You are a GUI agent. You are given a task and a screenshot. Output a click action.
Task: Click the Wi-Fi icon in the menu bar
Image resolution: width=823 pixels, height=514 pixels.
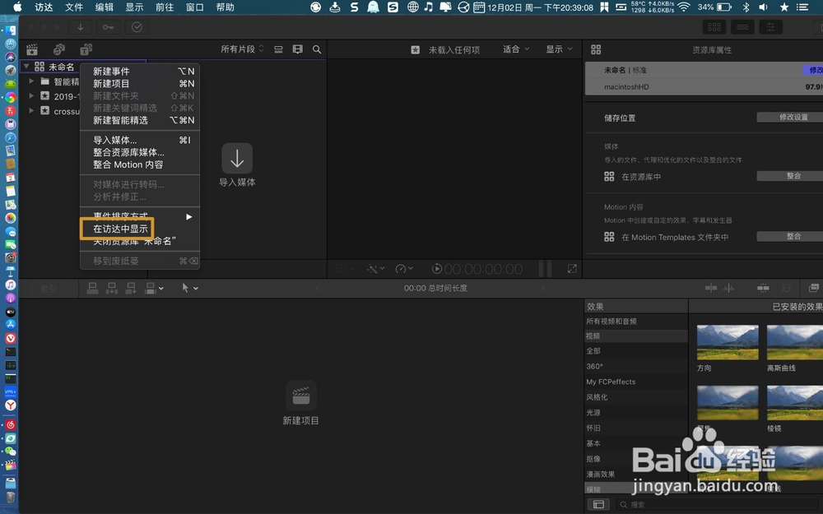click(x=684, y=7)
